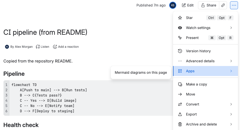The height and width of the screenshot is (130, 240).
Task: Expand the Watch settings submenu chevron
Action: 231,28
